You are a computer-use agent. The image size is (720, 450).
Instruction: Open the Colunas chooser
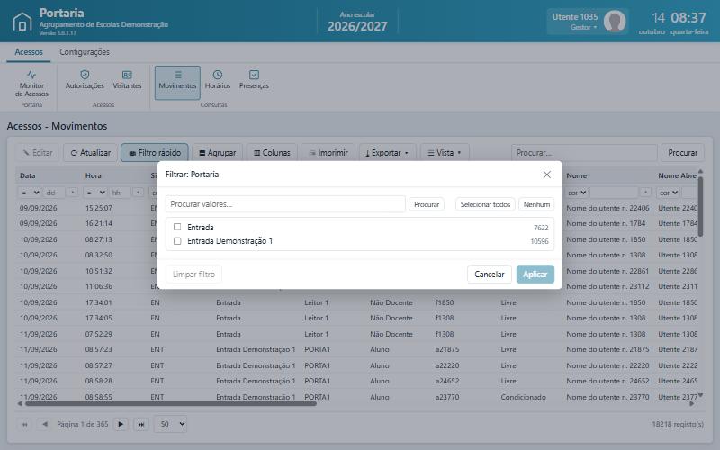[272, 153]
